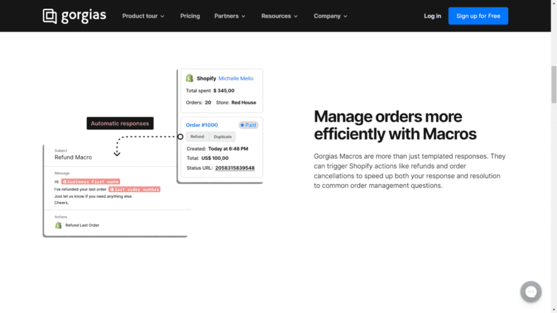Expand the Company dropdown
The height and width of the screenshot is (313, 557).
point(330,16)
